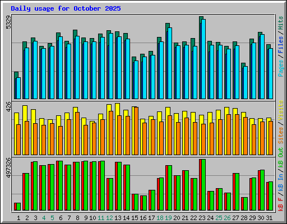Click the green kB bar for day 16
The image size is (287, 224).
coord(145,203)
